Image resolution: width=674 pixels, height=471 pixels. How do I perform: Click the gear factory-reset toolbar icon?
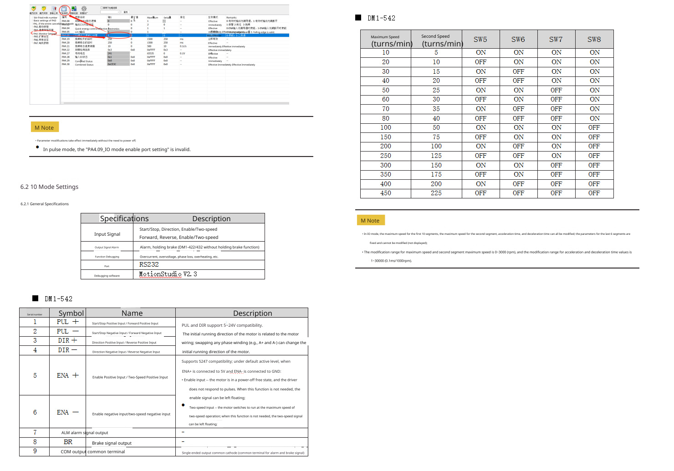coord(84,9)
